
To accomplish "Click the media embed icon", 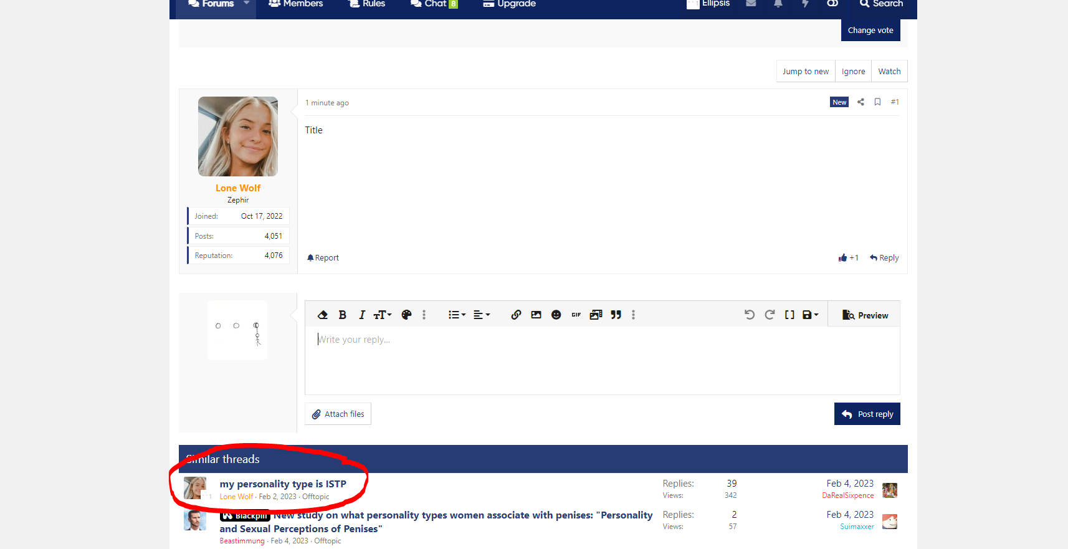I will [x=596, y=315].
